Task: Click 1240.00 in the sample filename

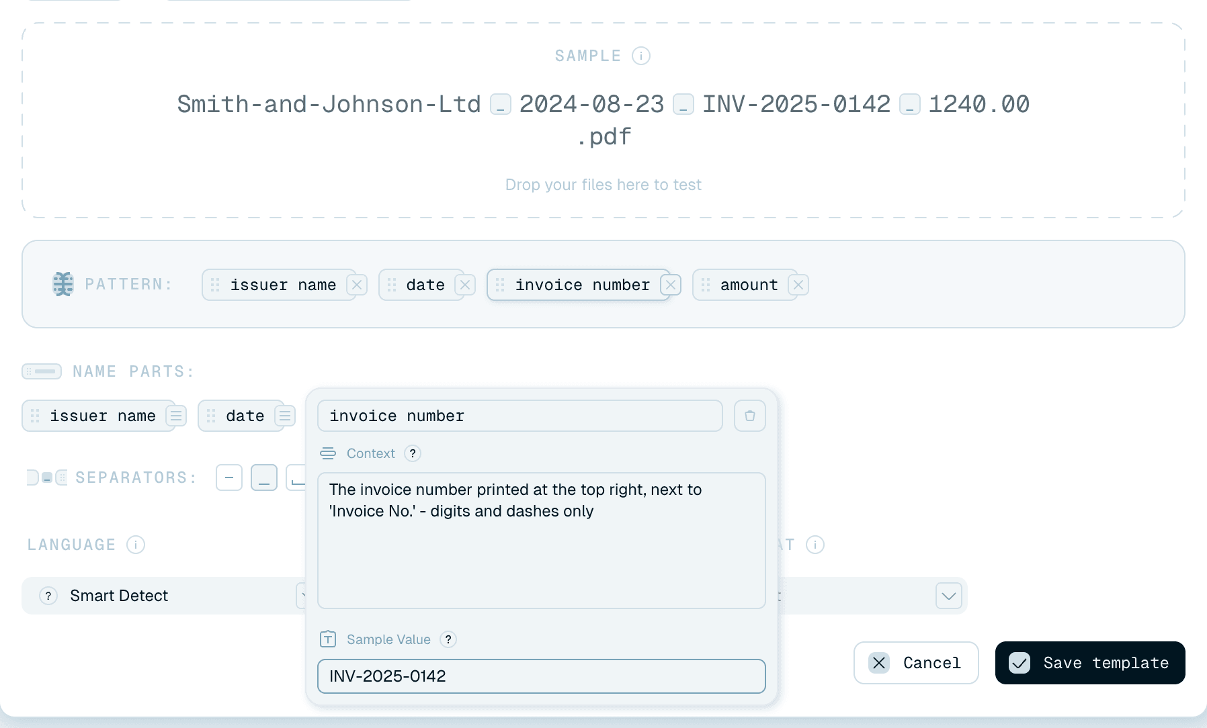Action: point(979,104)
